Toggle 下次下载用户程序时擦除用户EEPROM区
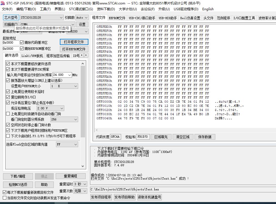 coord(8,130)
